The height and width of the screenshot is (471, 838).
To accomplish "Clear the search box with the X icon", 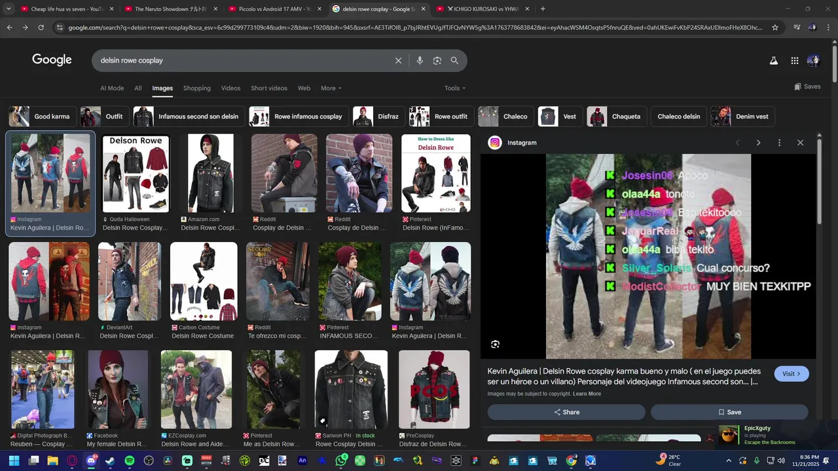I will coord(398,60).
